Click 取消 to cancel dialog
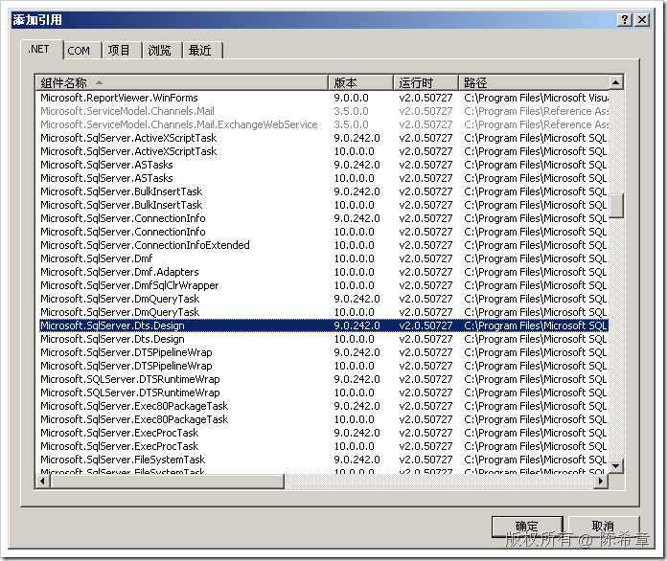This screenshot has width=667, height=561. click(x=604, y=527)
